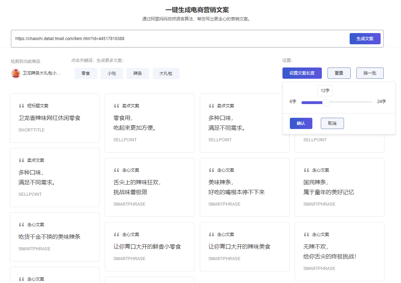The height and width of the screenshot is (283, 401).
Task: Select the 国民辣条 copy card
Action: coord(339,187)
